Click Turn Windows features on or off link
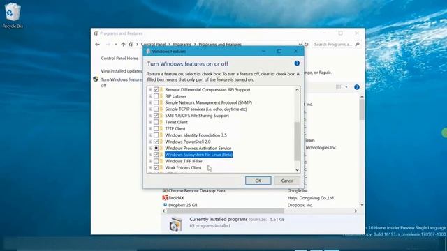This screenshot has width=447, height=251. [x=122, y=82]
